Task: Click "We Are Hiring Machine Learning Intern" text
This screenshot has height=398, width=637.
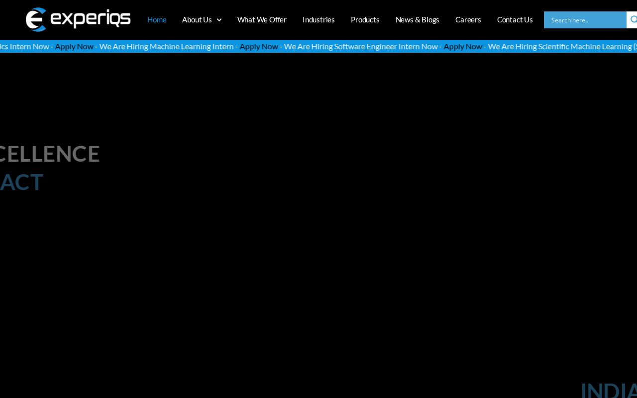Action: (x=166, y=46)
